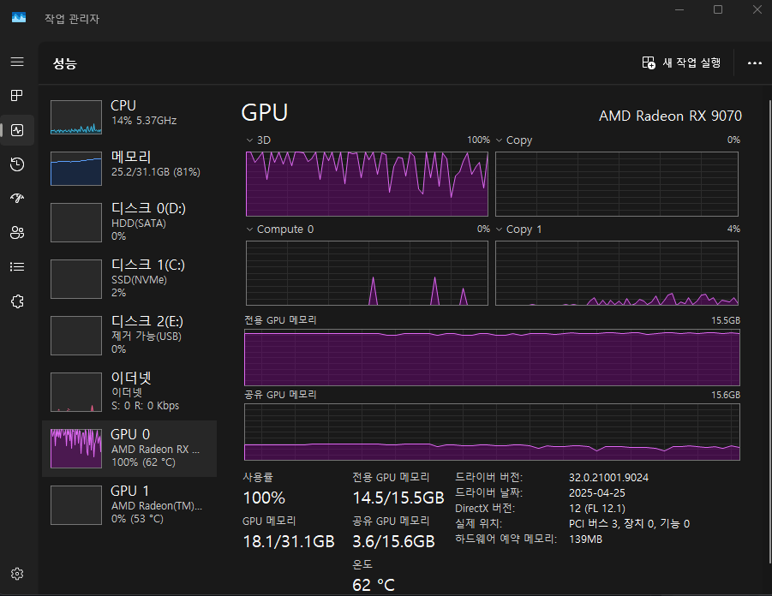Image resolution: width=772 pixels, height=596 pixels.
Task: Go to the Processes page icon
Action: pyautogui.click(x=17, y=95)
